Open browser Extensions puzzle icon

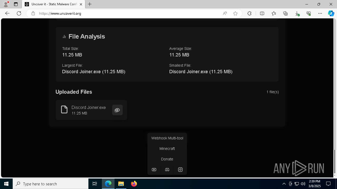click(x=249, y=13)
